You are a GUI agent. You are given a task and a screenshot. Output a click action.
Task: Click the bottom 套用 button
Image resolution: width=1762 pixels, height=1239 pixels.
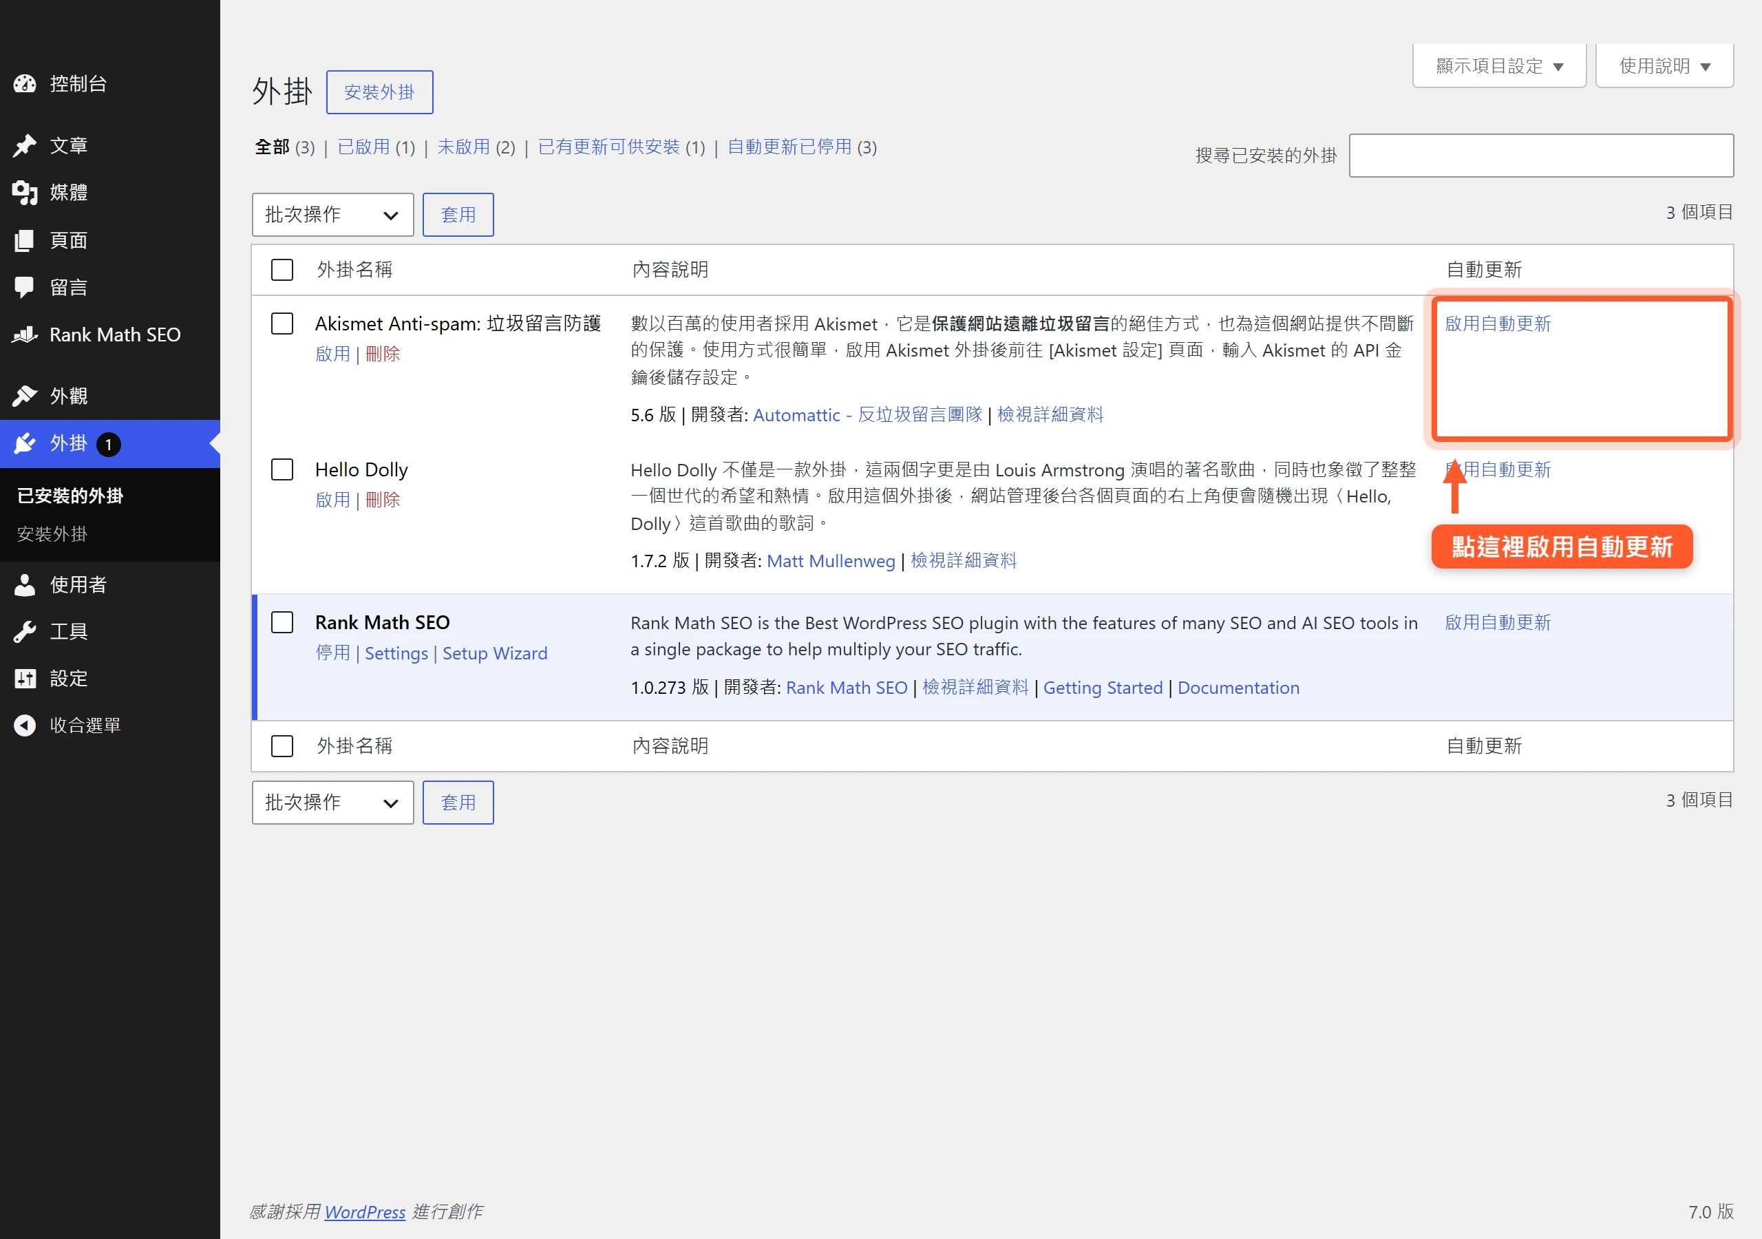458,802
